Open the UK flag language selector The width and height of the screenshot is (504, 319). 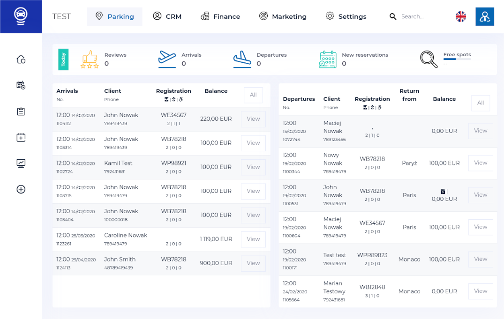pyautogui.click(x=461, y=16)
